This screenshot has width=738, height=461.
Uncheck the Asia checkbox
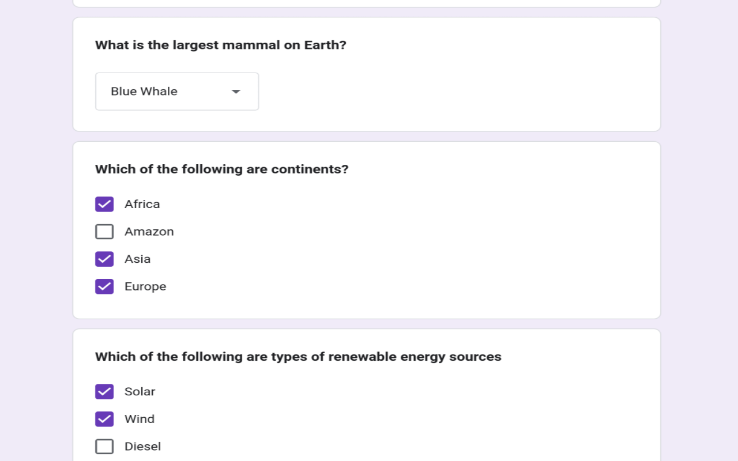[104, 259]
